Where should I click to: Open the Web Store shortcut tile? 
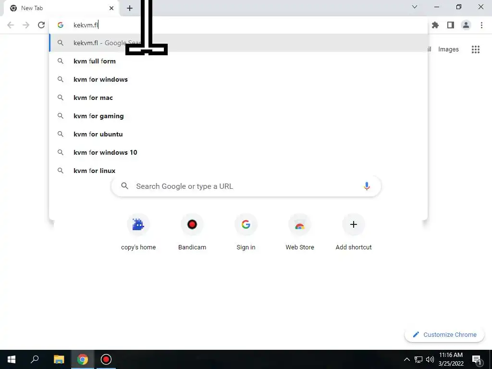[300, 232]
